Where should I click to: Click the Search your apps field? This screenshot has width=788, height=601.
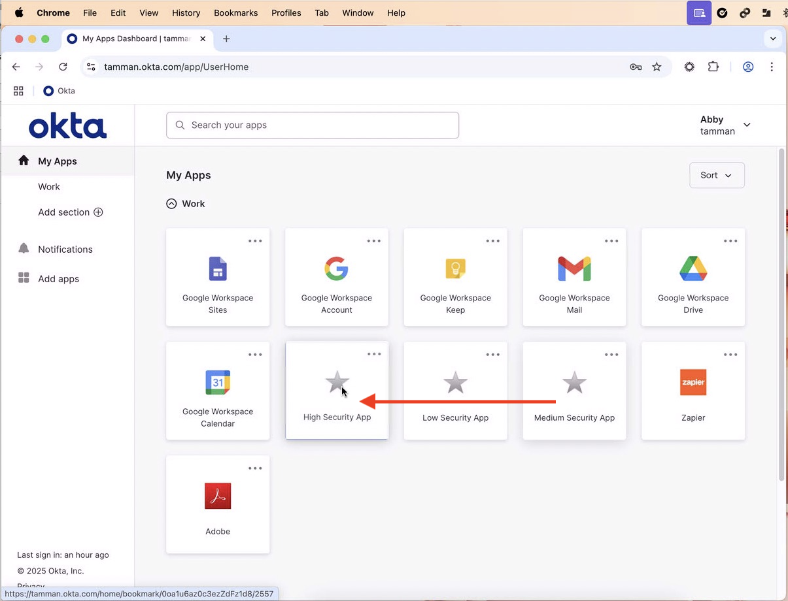313,125
